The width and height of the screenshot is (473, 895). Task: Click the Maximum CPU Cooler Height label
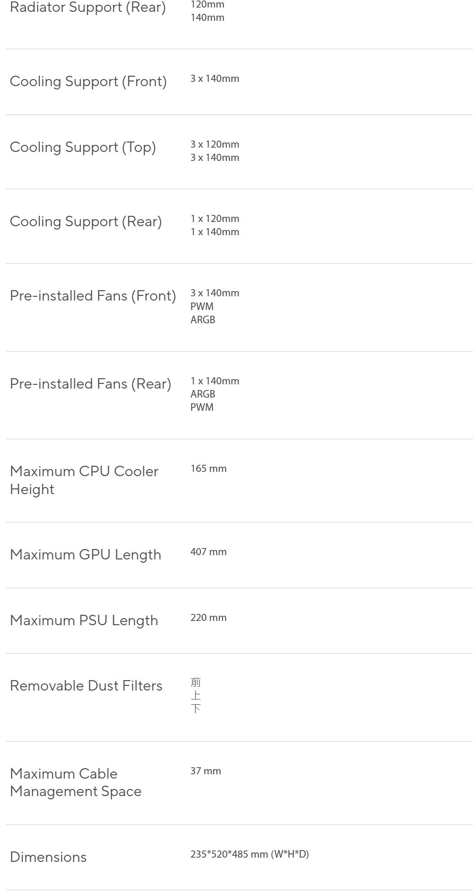pos(84,480)
